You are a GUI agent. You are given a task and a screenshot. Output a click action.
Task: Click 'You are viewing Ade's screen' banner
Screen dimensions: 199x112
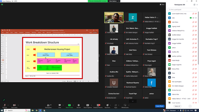point(98,1)
